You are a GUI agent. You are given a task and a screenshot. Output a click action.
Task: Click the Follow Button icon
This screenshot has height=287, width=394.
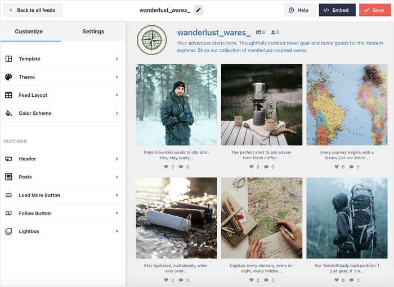[x=8, y=213]
